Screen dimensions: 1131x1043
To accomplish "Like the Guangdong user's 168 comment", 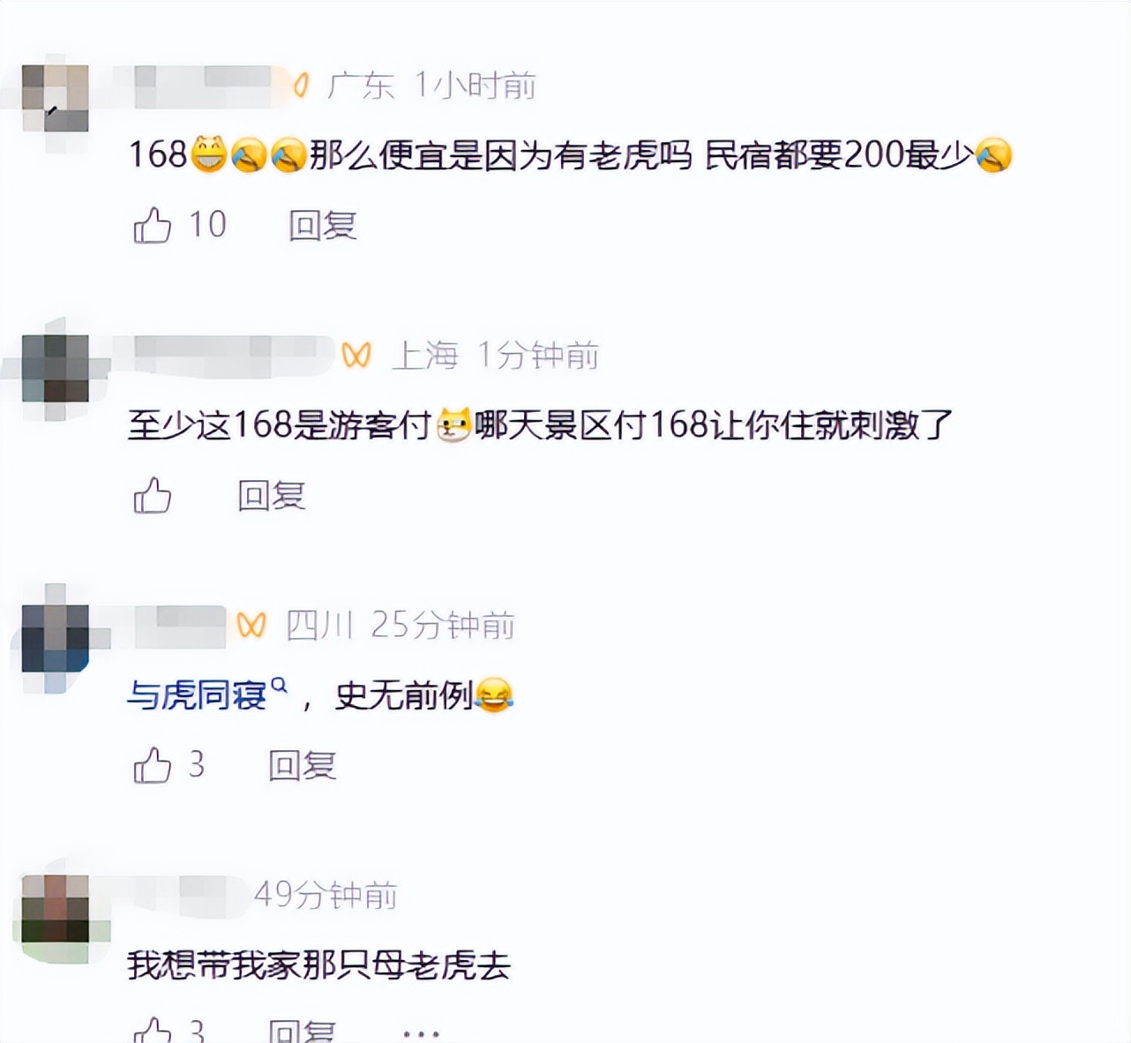I will (x=152, y=225).
